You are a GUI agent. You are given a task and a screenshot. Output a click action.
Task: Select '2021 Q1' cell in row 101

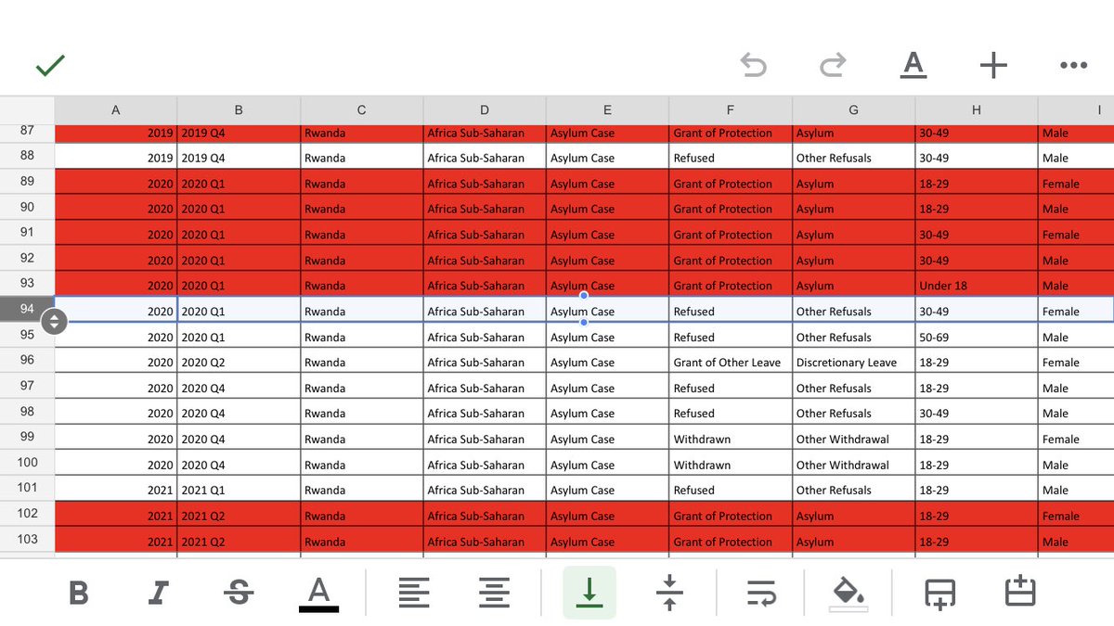point(239,489)
